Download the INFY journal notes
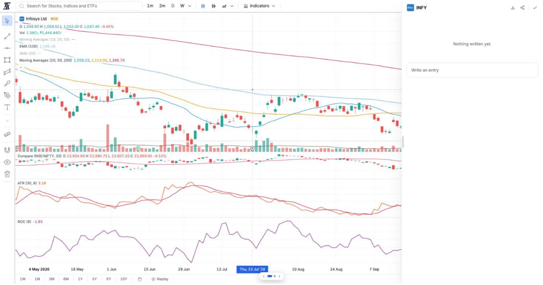Viewport: 543px width, 285px height. click(x=513, y=8)
